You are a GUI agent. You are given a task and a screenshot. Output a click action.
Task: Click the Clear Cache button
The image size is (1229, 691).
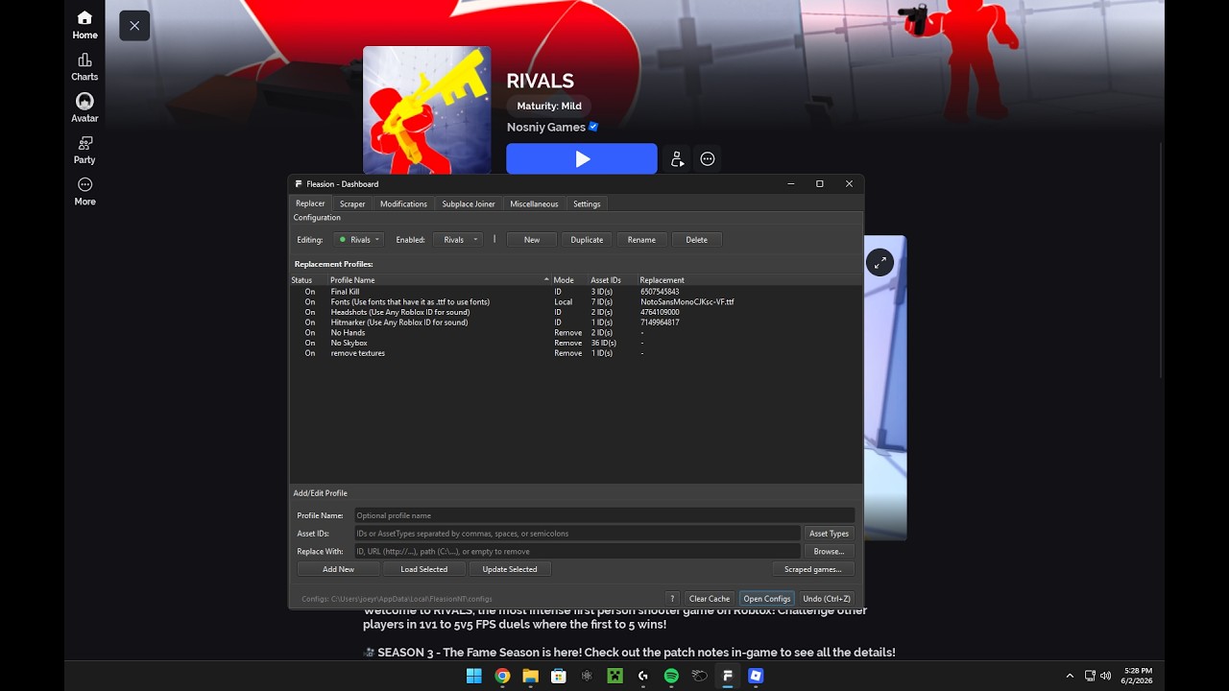[x=710, y=599]
